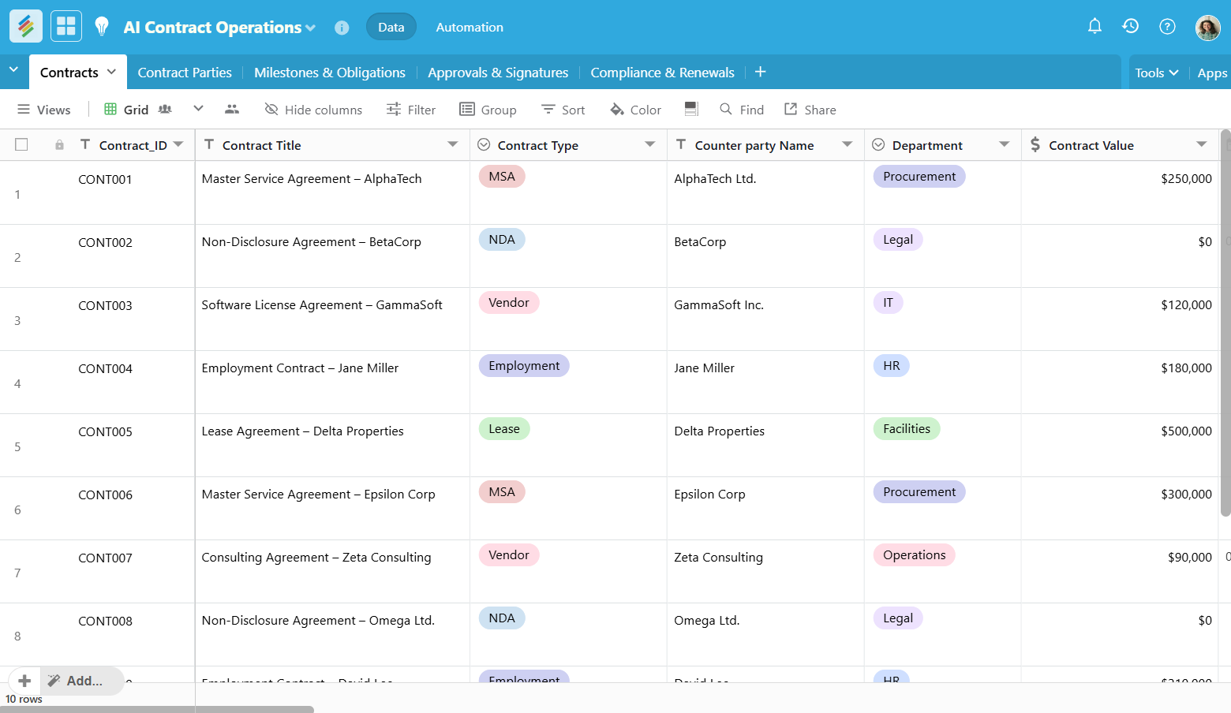Open the Color toolbar option
This screenshot has height=713, width=1231.
(635, 109)
